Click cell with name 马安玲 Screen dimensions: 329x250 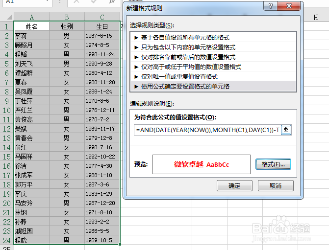click(x=31, y=203)
